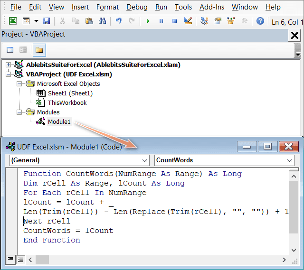Toggle Folders view in Project panel
The height and width of the screenshot is (270, 304).
click(39, 50)
